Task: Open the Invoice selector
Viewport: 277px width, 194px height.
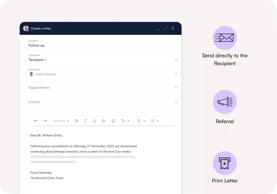Action: click(x=103, y=102)
